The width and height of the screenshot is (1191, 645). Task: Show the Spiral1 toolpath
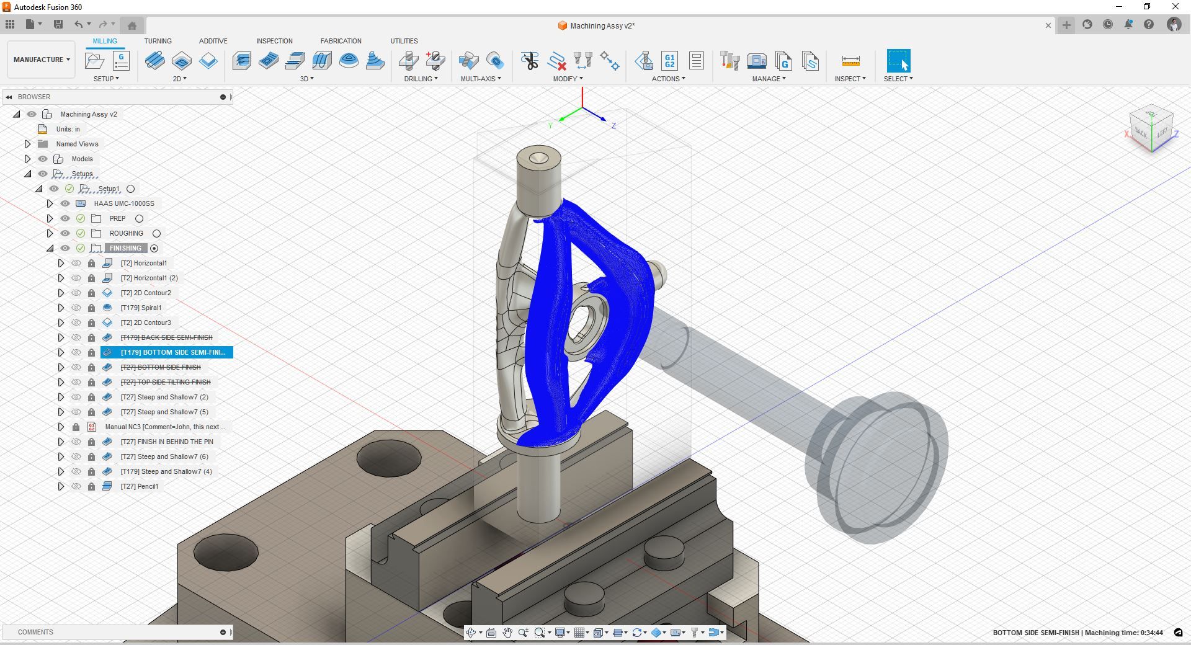click(76, 308)
